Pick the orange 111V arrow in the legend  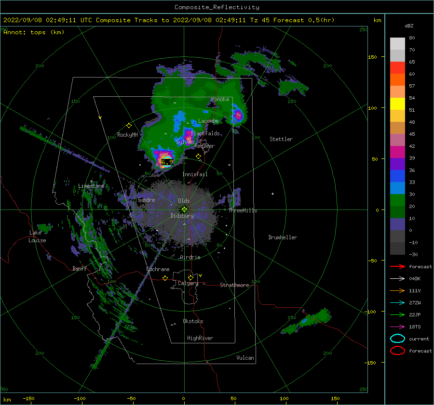(x=397, y=290)
